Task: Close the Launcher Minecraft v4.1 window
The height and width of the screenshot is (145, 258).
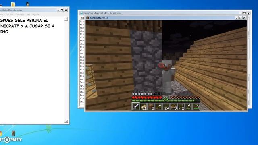Action: click(248, 13)
